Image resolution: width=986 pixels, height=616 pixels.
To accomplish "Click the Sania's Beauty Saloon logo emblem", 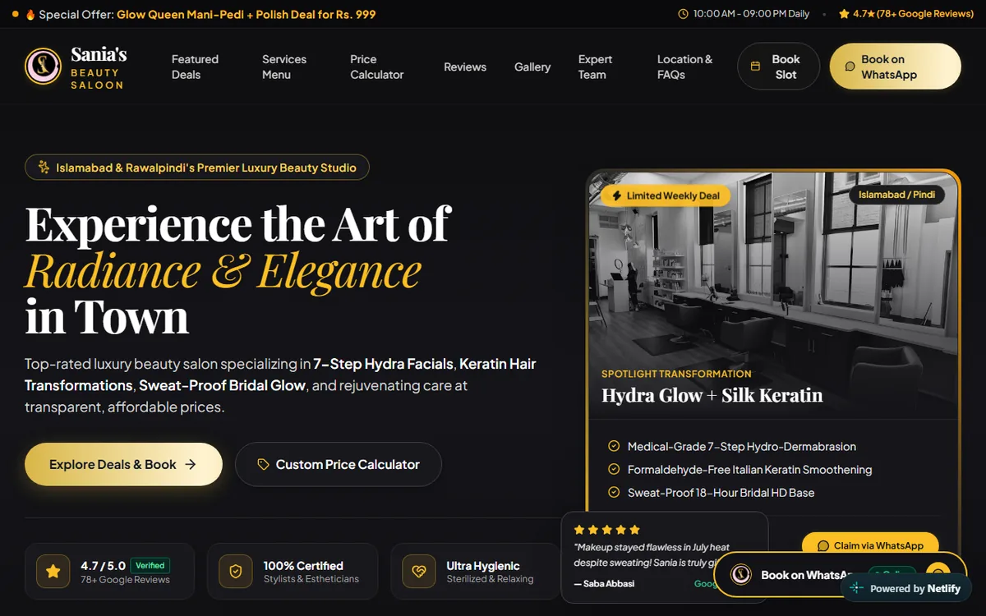I will click(44, 67).
